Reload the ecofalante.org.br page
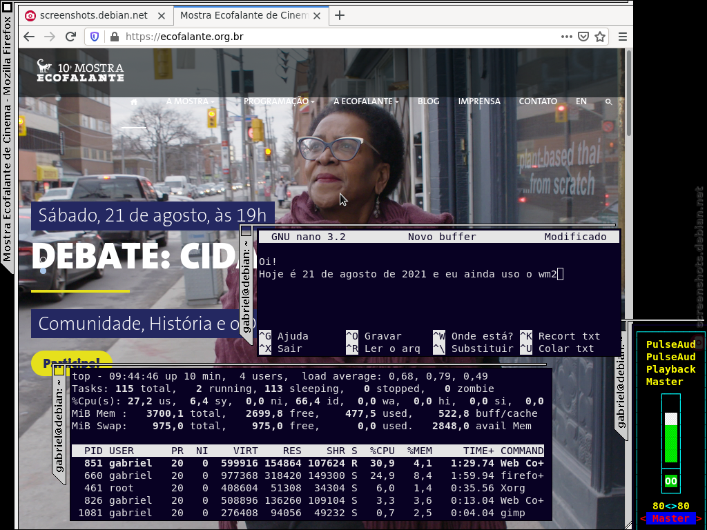 70,37
